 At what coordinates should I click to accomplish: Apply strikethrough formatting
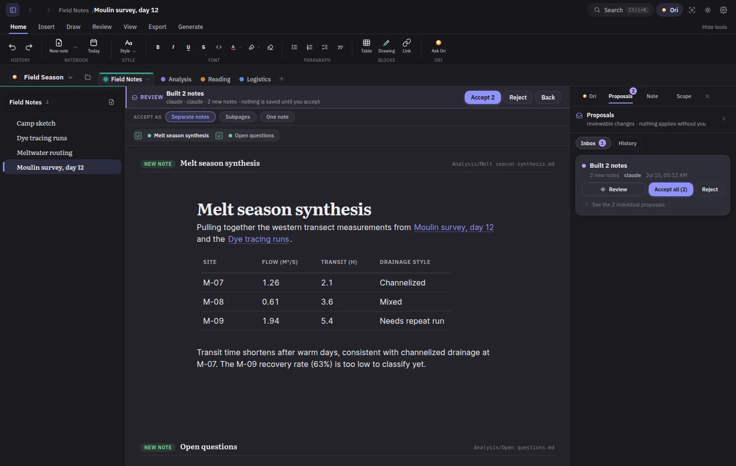204,47
